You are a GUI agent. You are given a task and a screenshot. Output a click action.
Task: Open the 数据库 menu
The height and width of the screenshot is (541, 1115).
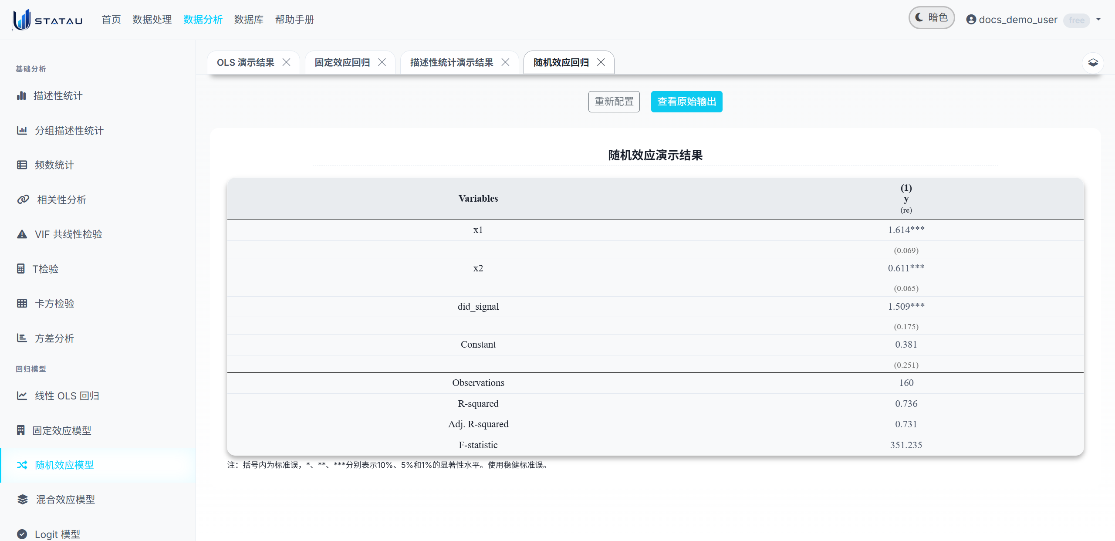[249, 20]
